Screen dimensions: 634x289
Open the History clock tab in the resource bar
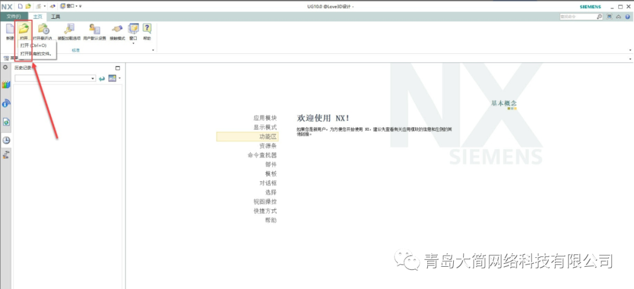click(6, 141)
